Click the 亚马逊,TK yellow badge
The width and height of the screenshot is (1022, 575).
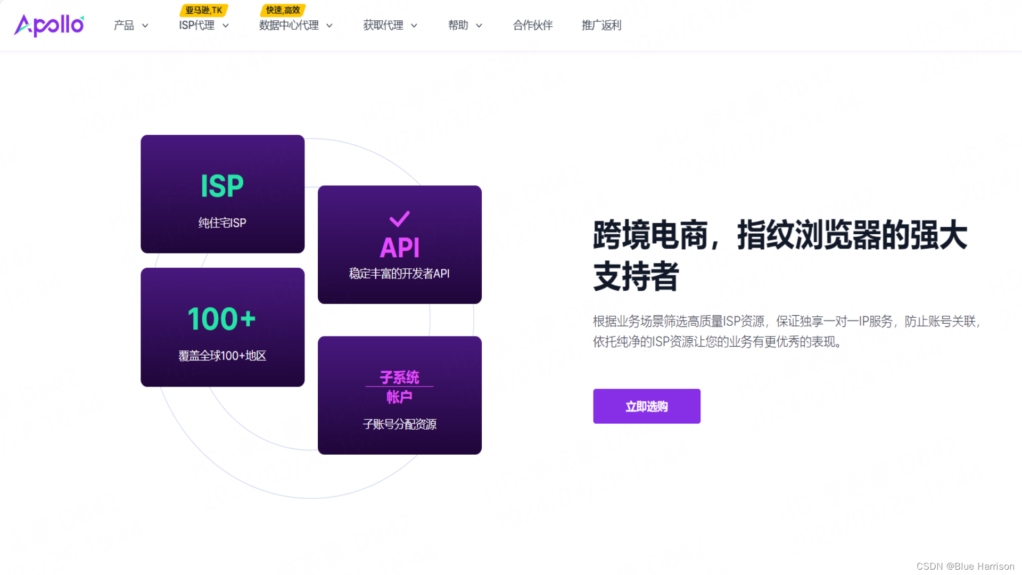204,10
